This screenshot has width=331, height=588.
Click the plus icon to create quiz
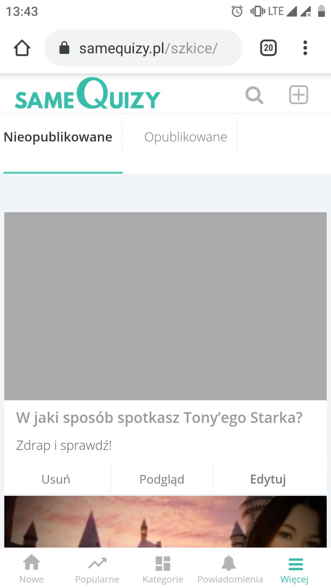[x=299, y=95]
